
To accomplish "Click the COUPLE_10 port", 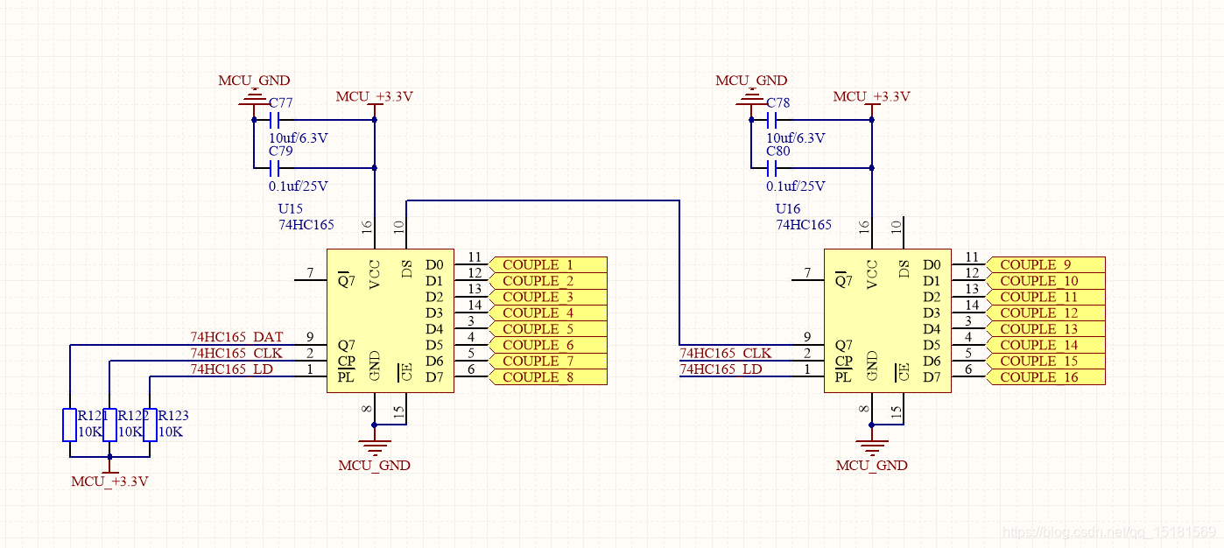I will (x=1045, y=281).
